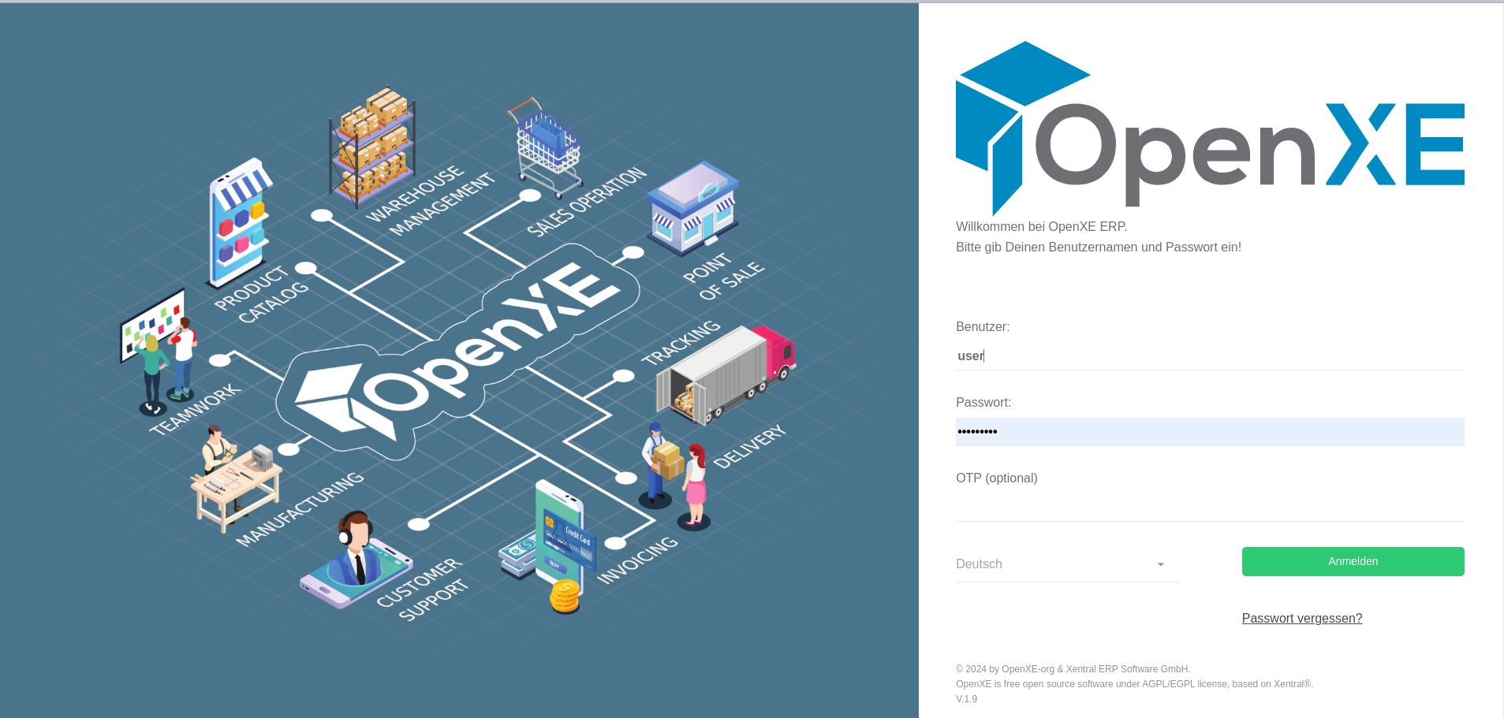Viewport: 1504px width, 718px height.
Task: Click the point of sale shop icon
Action: (692, 208)
